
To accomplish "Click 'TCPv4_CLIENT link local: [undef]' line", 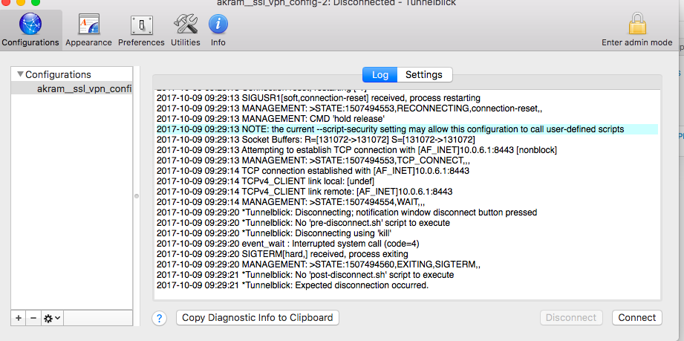I will tap(266, 181).
